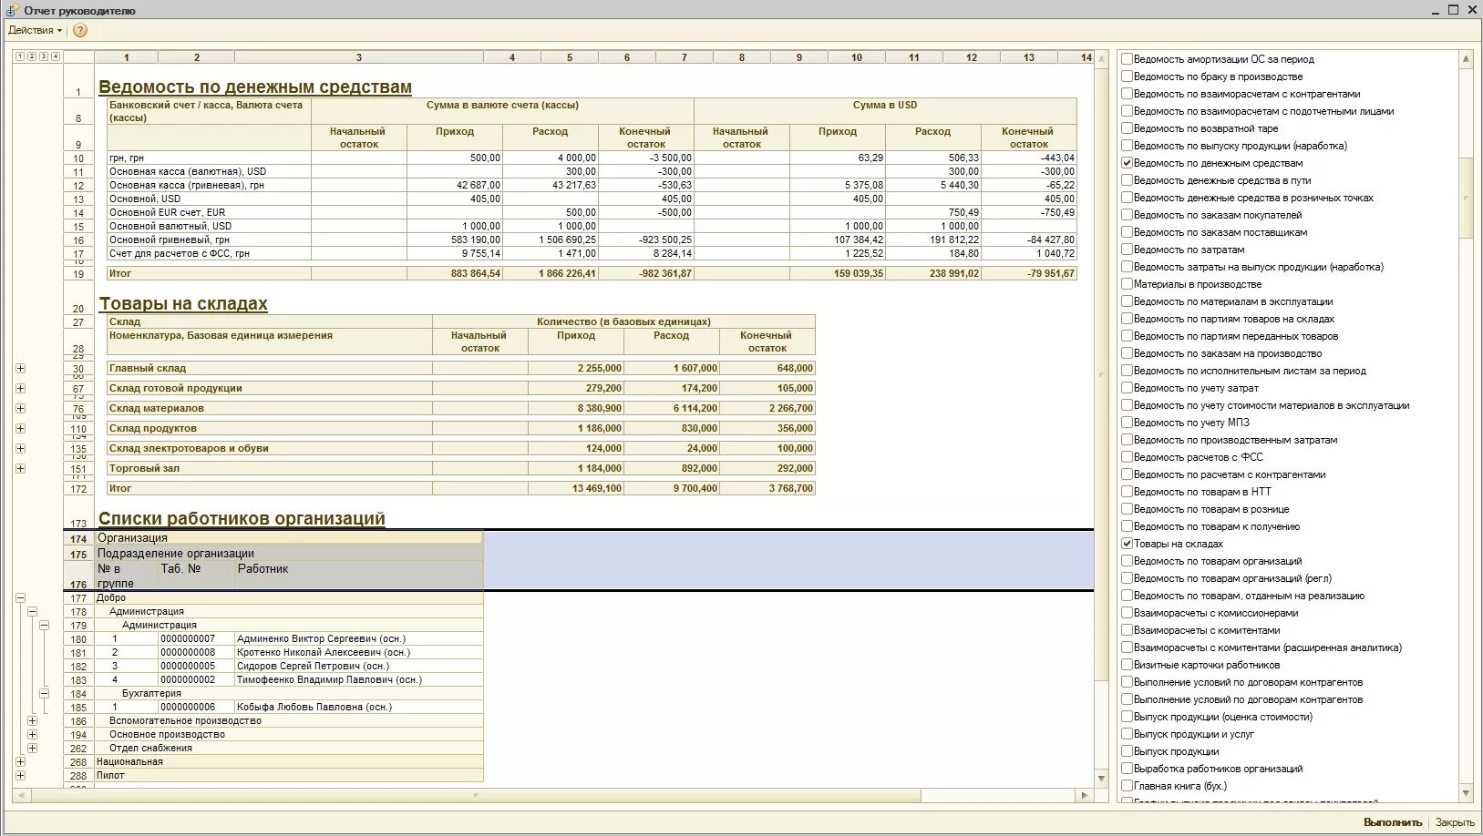Viewport: 1483px width, 836px height.
Task: Enable Выпуск продукции и услуг
Action: [1128, 734]
